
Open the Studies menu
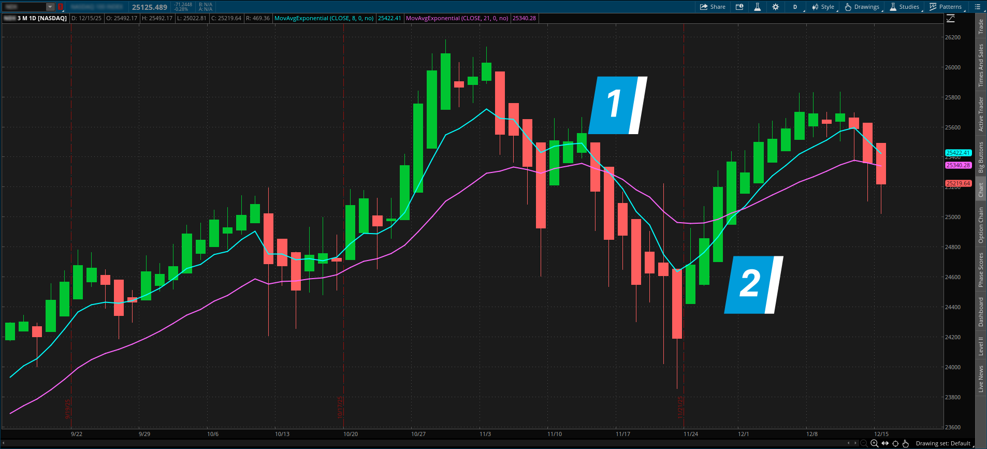point(904,7)
